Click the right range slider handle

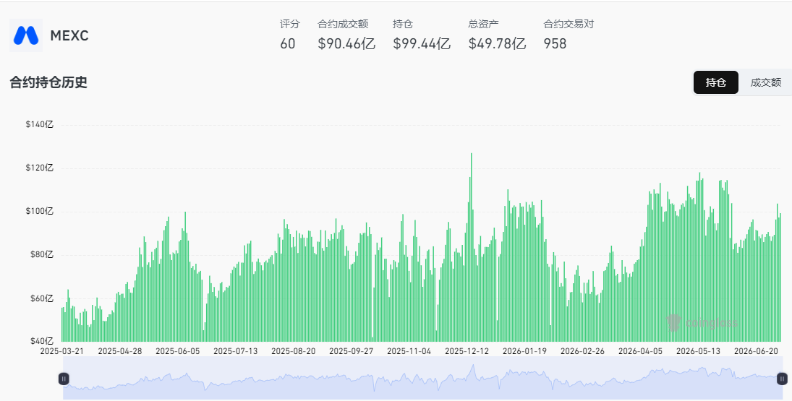pos(782,379)
